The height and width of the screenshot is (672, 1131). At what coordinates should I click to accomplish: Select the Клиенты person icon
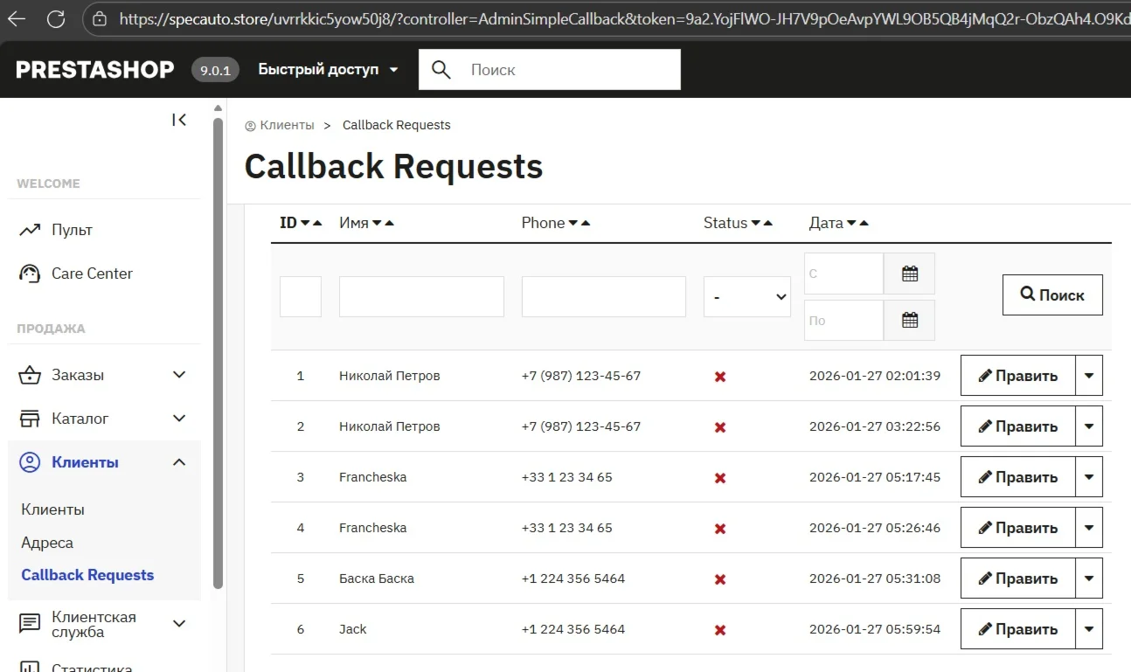coord(31,461)
